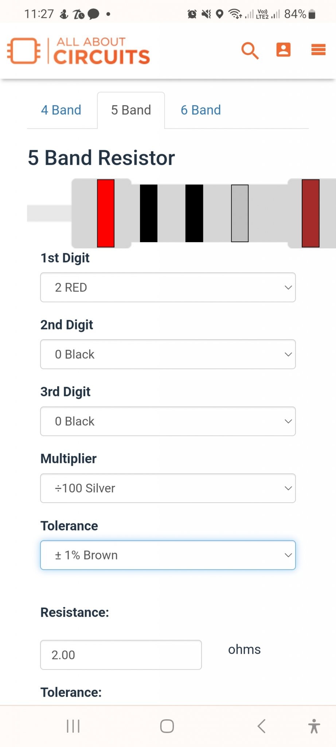Expand the 3rd Digit dropdown
Image resolution: width=336 pixels, height=747 pixels.
[x=168, y=421]
